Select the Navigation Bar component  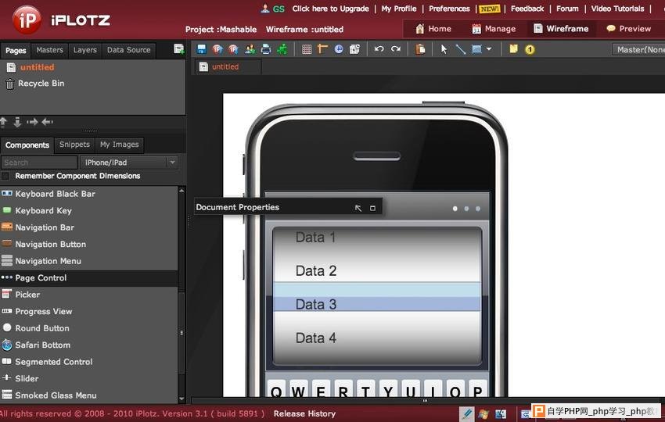tap(89, 227)
